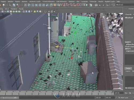Open the Layers menu in layer editor

128,71
